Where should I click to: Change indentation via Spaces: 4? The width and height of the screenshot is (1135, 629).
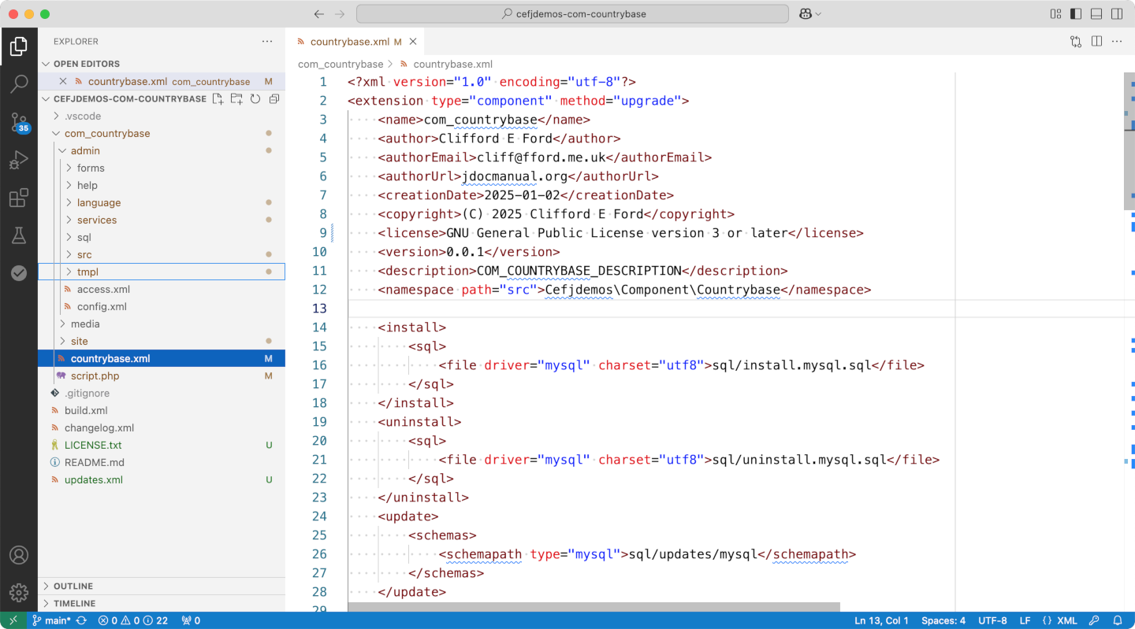coord(943,620)
